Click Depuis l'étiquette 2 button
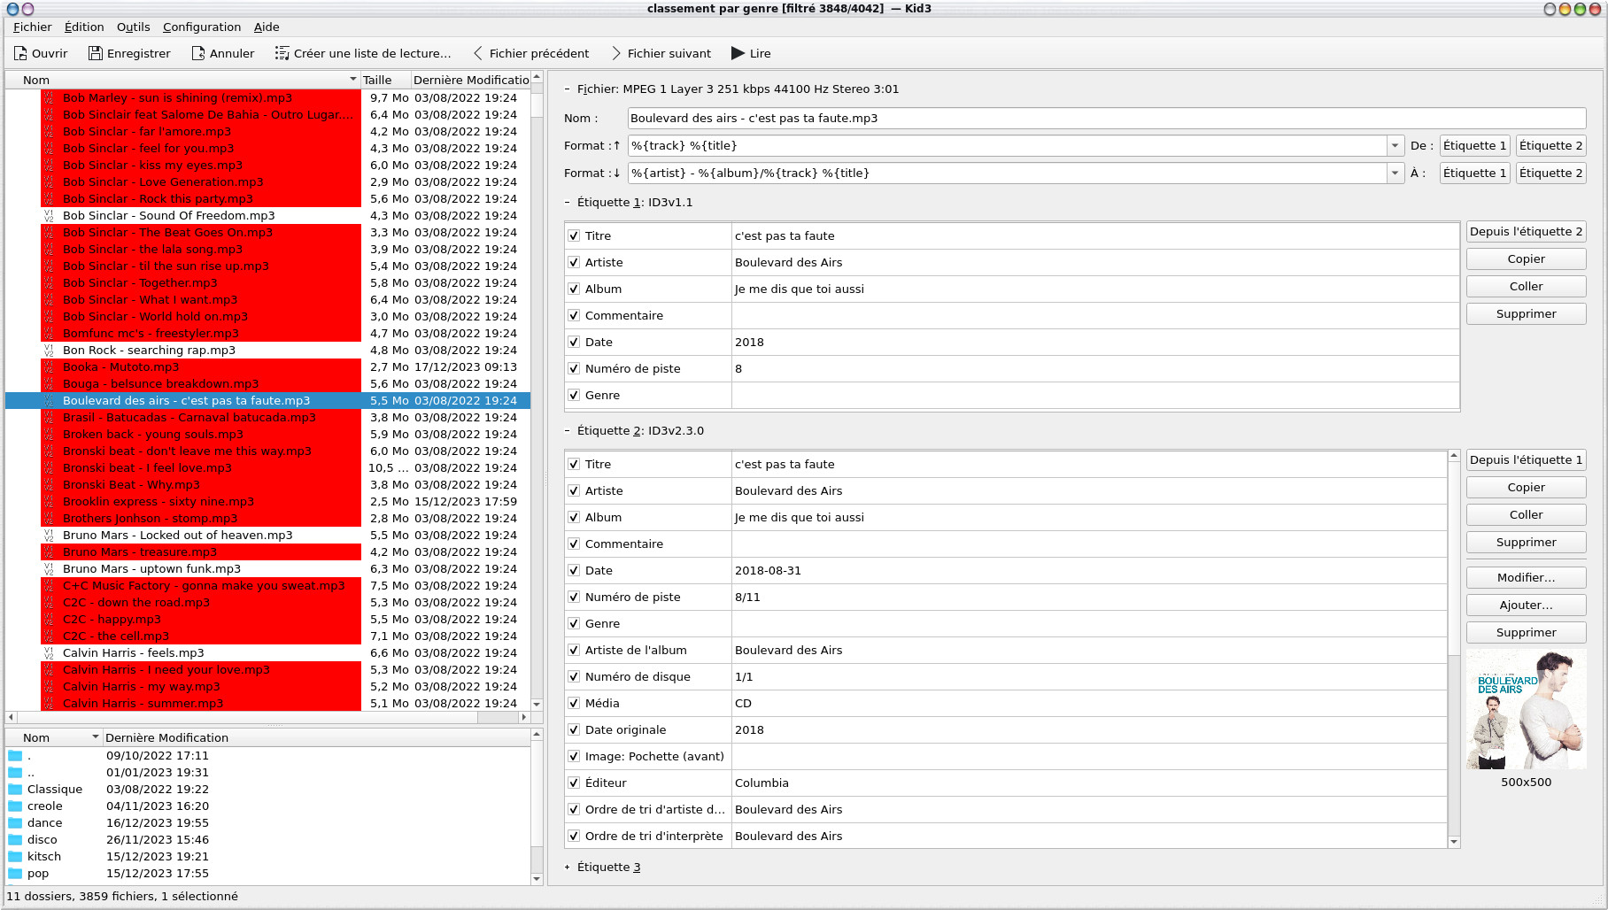 click(x=1526, y=232)
